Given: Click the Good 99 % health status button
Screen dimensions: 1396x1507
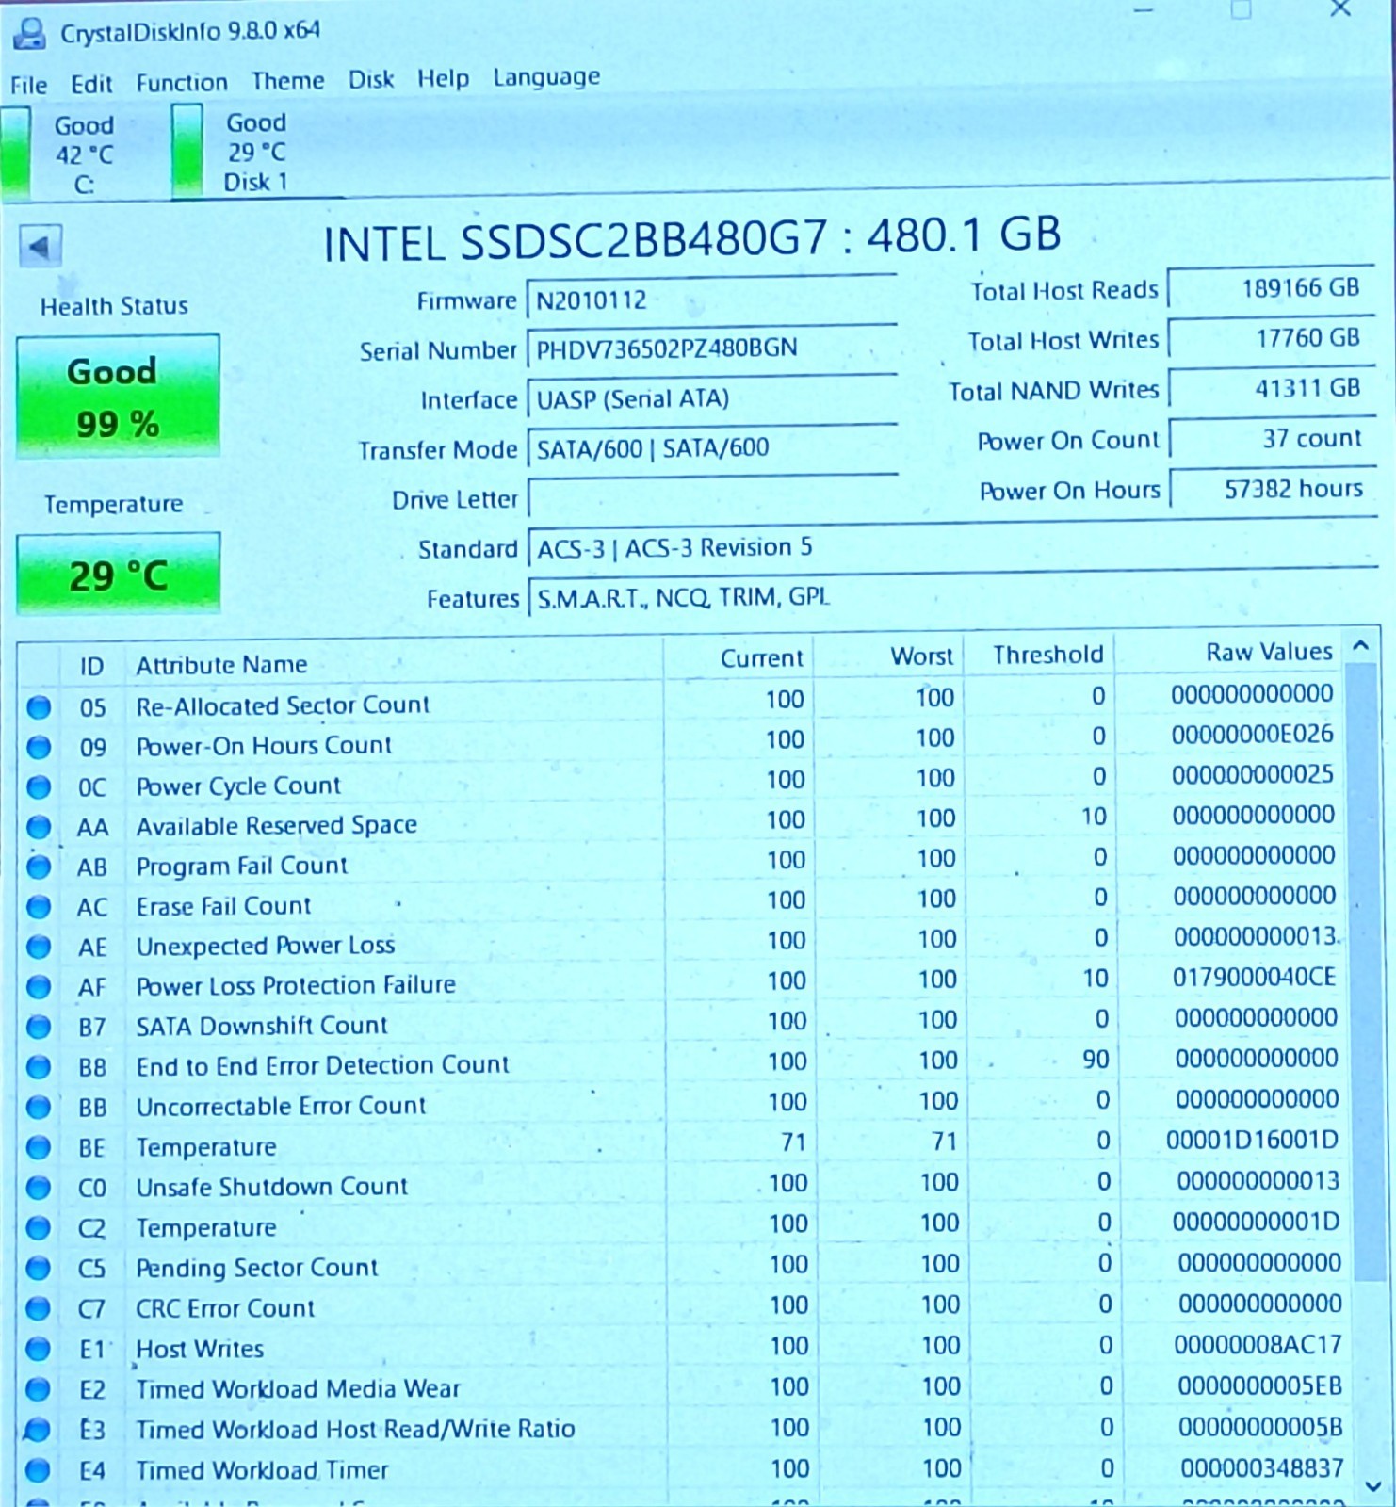Looking at the screenshot, I should click(x=118, y=397).
